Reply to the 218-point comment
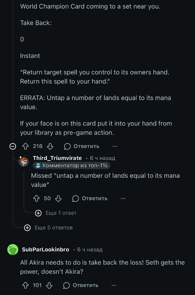 point(82,146)
